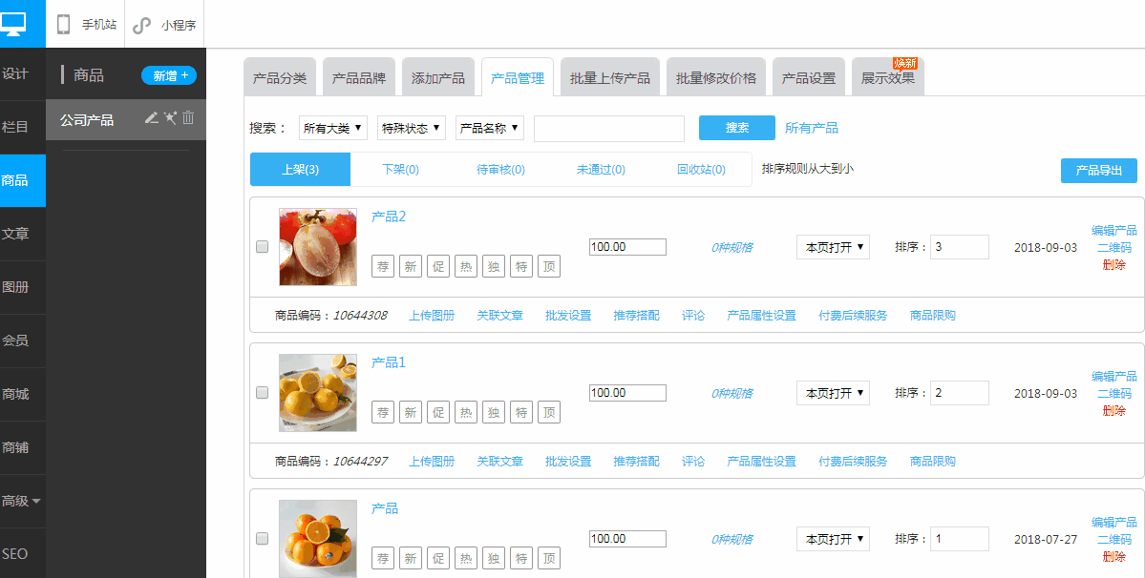Click the magic wand icon beside 公司产品
The image size is (1145, 578).
tap(168, 117)
